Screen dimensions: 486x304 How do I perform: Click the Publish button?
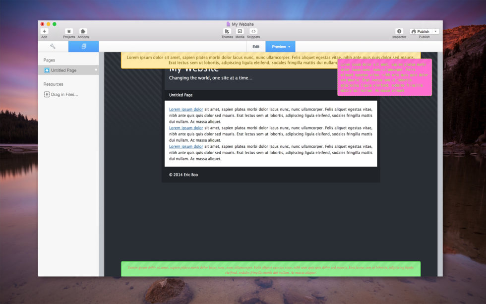tap(421, 31)
